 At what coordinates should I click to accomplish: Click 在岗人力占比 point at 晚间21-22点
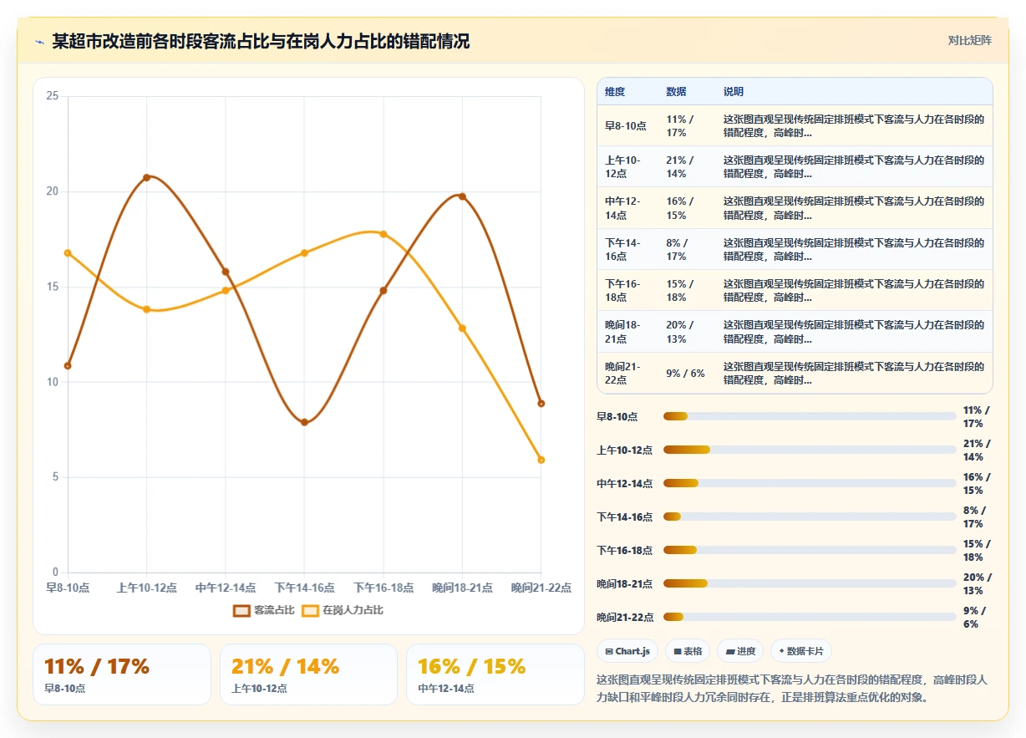[541, 460]
